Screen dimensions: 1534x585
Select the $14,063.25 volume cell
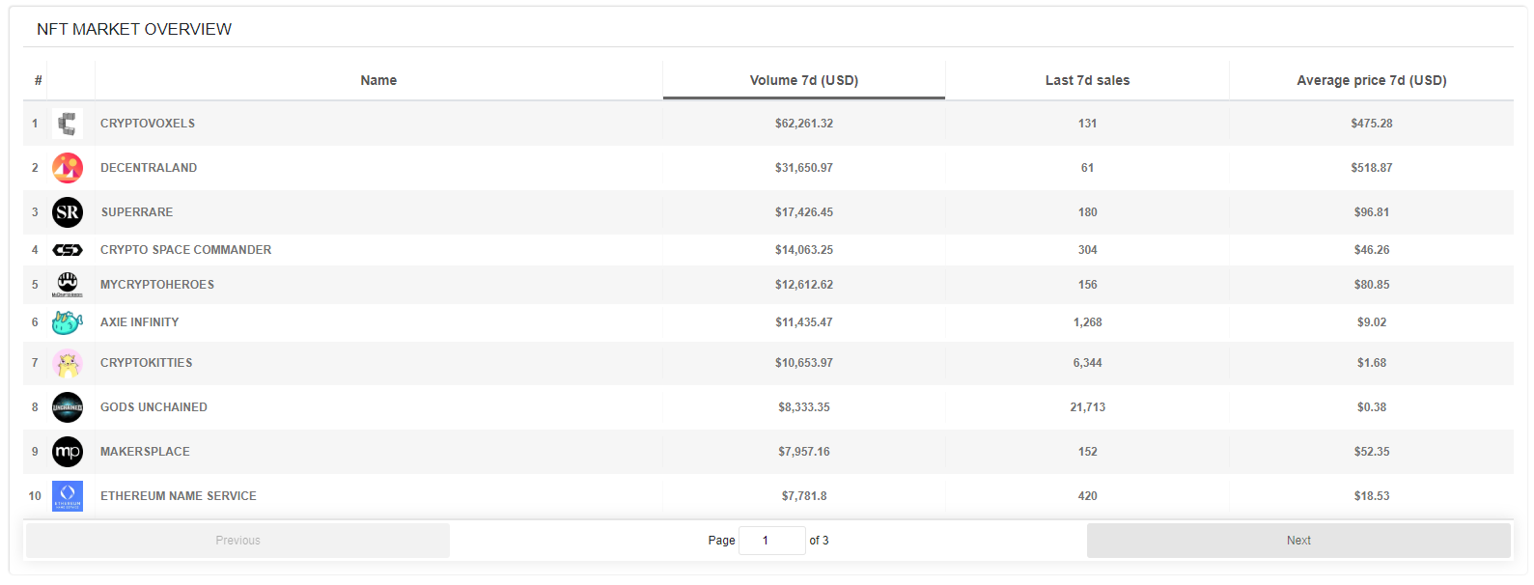coord(804,250)
